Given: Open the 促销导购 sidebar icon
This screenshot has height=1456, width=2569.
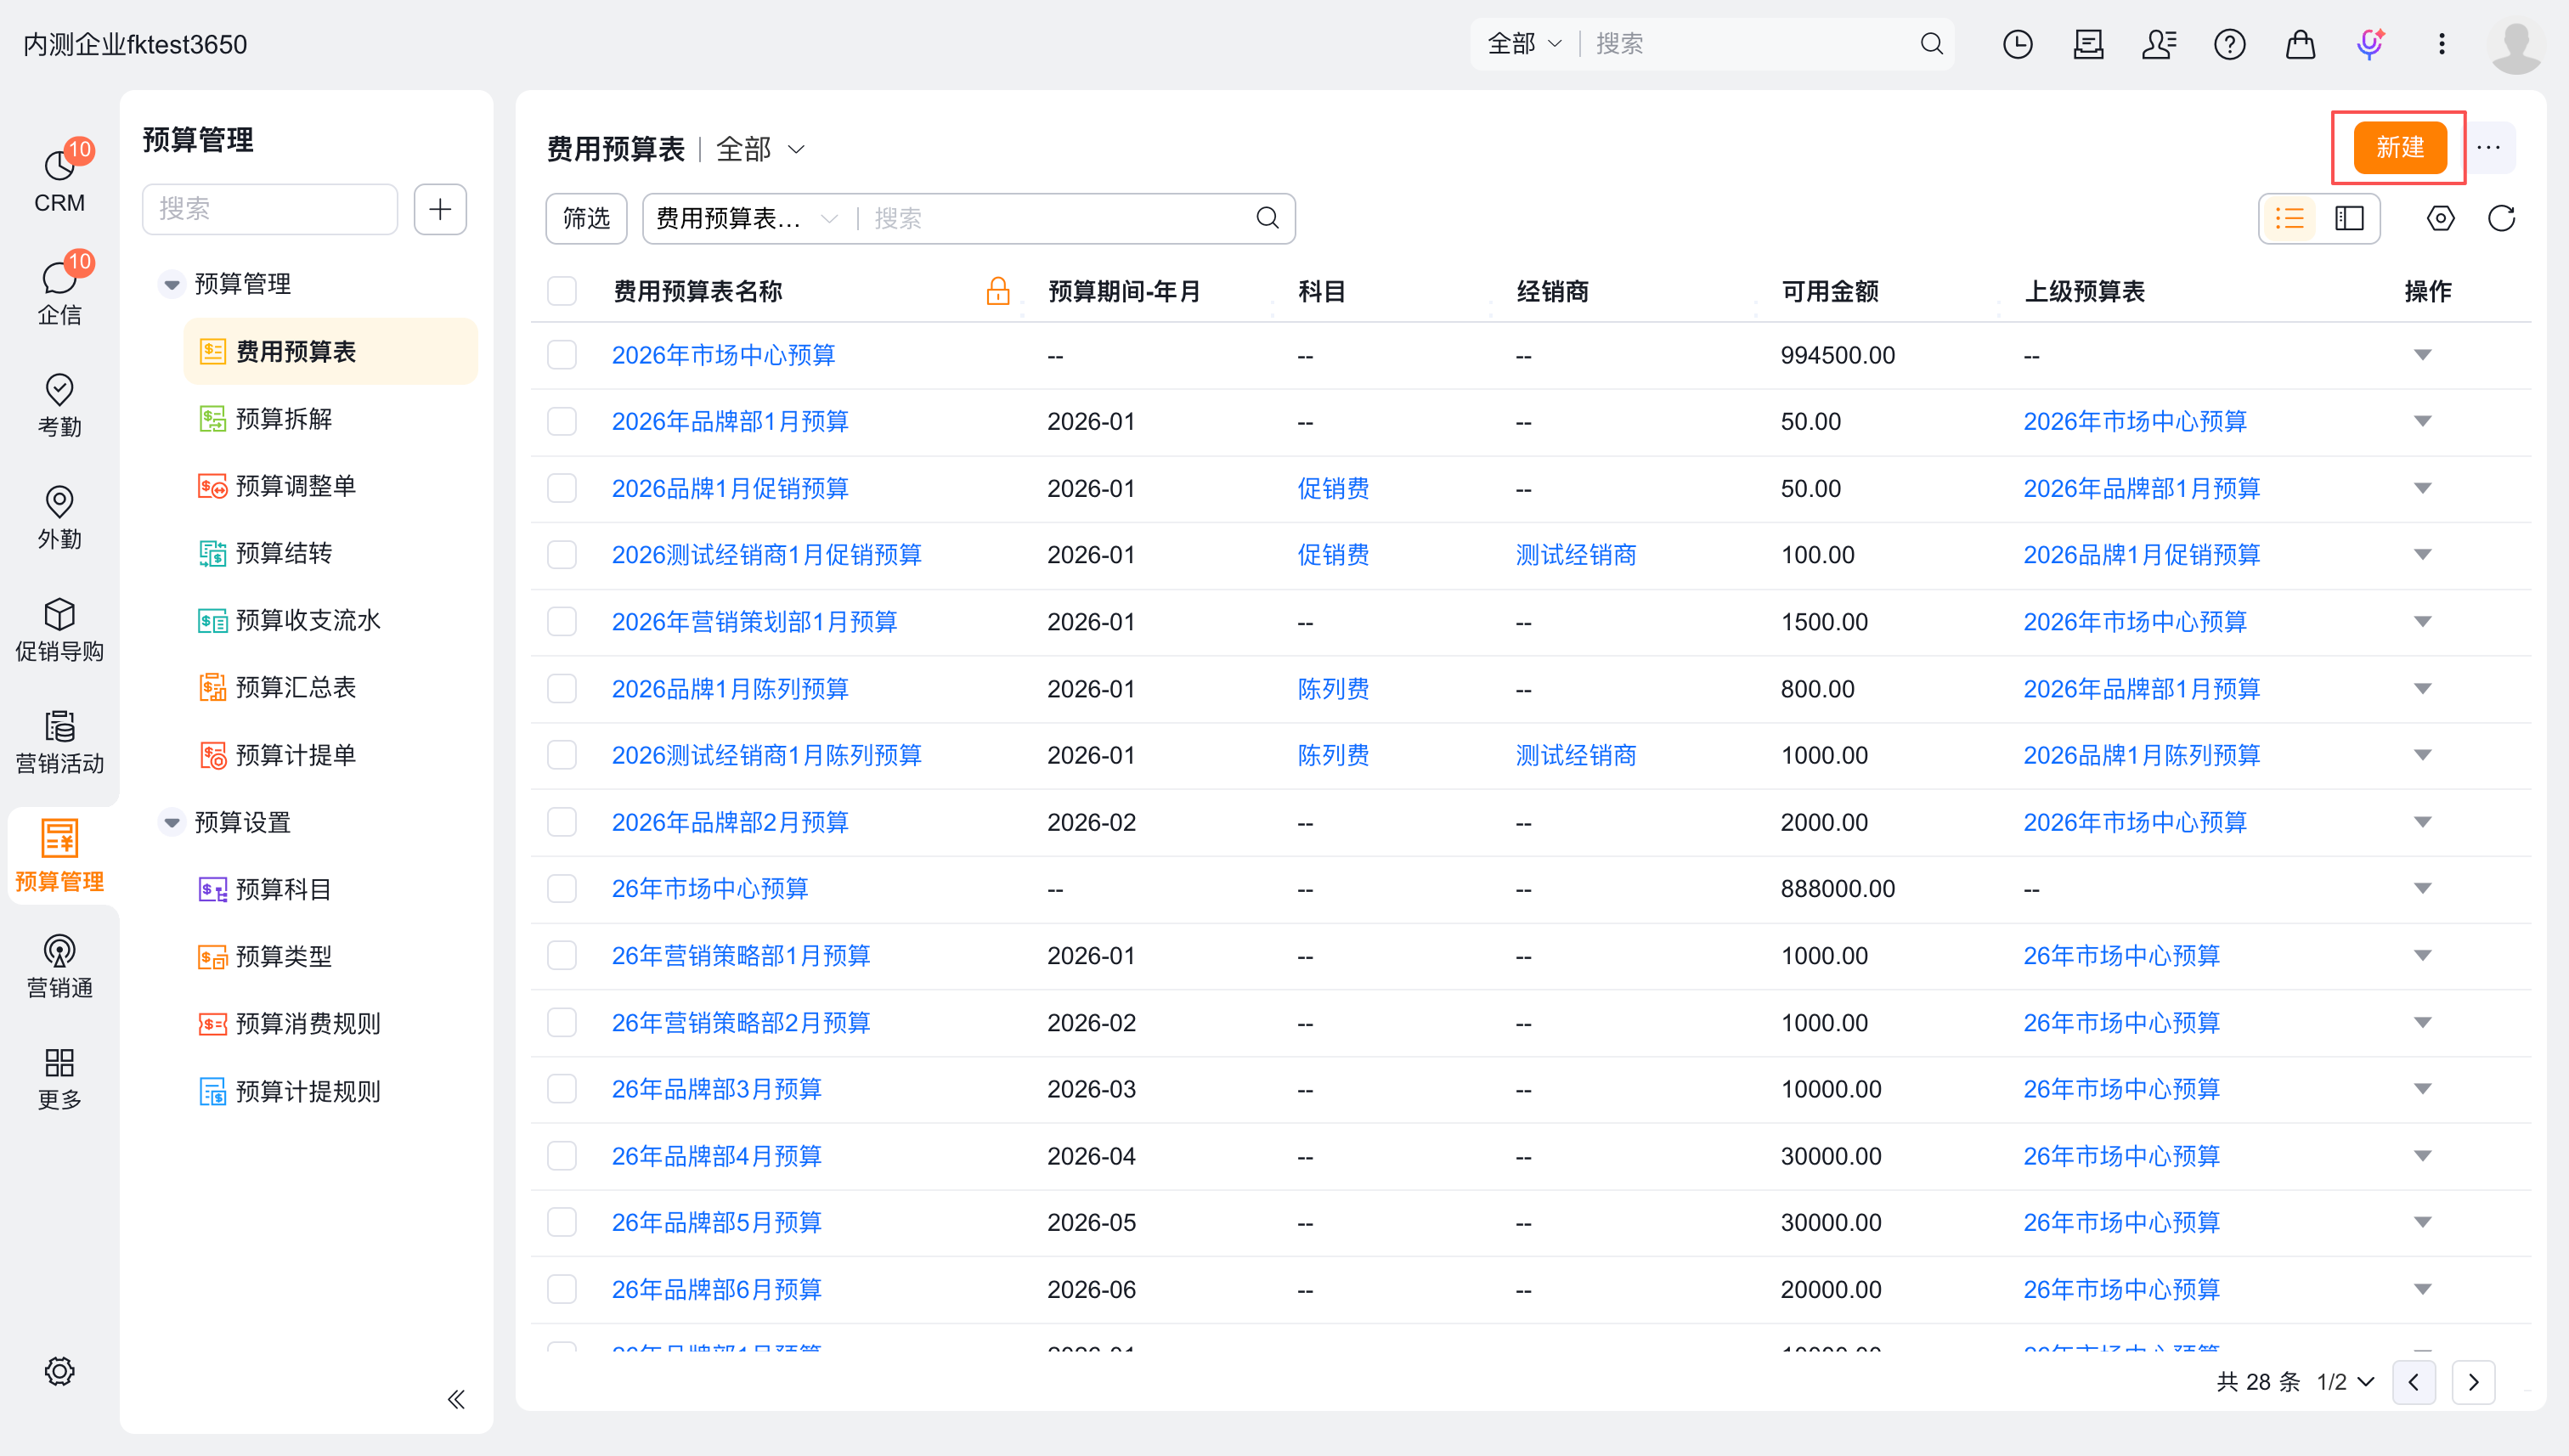Looking at the screenshot, I should point(59,629).
